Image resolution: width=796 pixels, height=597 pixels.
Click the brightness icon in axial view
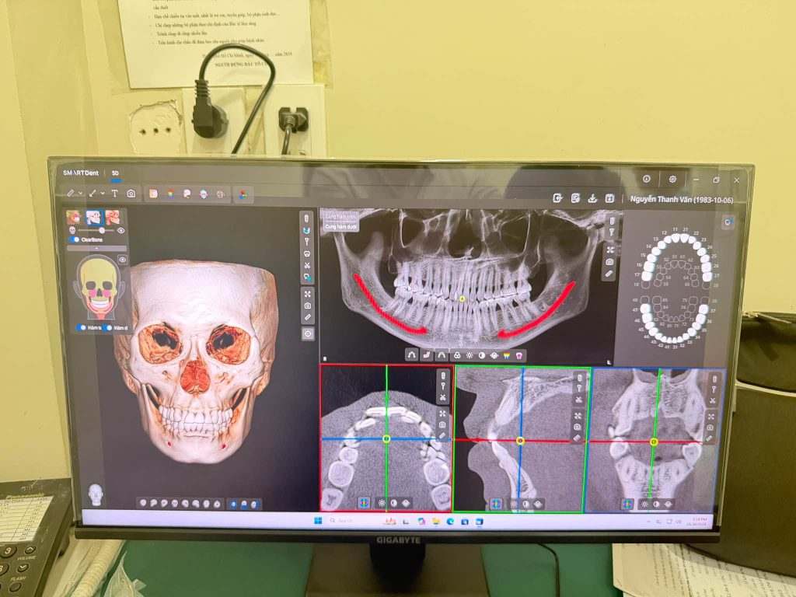[x=382, y=503]
